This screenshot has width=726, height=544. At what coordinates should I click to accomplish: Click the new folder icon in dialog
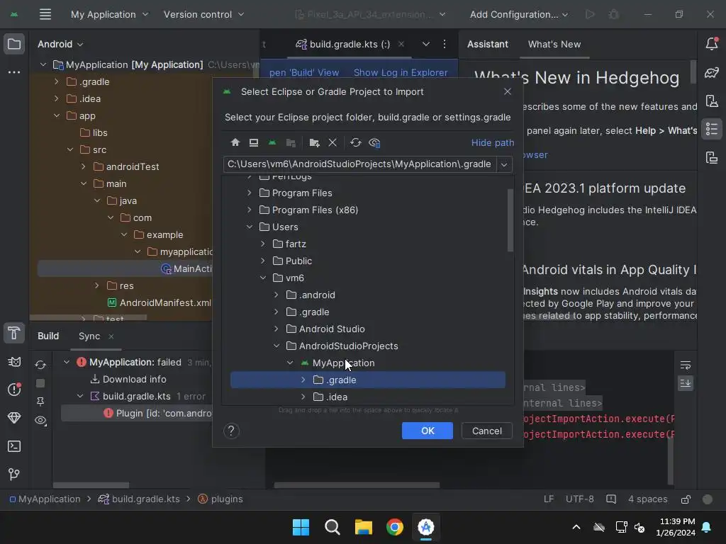[x=314, y=142]
